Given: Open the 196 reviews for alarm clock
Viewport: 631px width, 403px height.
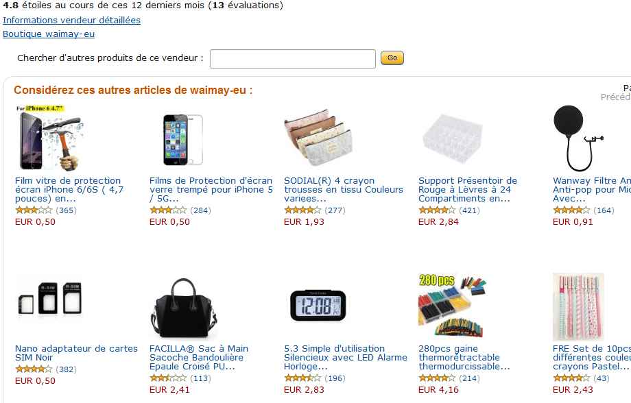Looking at the screenshot, I should (335, 378).
